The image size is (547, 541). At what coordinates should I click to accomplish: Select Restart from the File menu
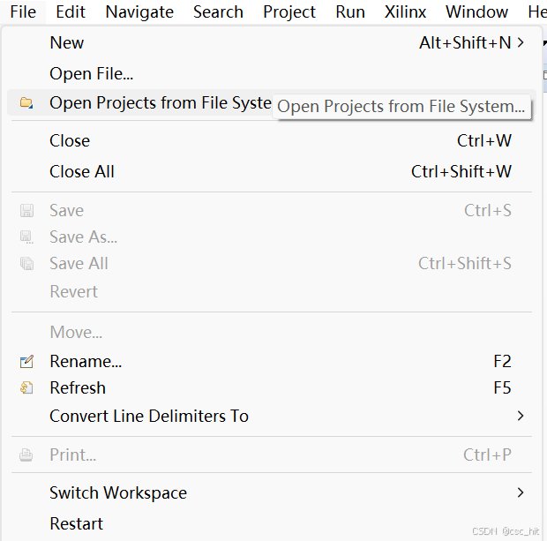coord(76,523)
